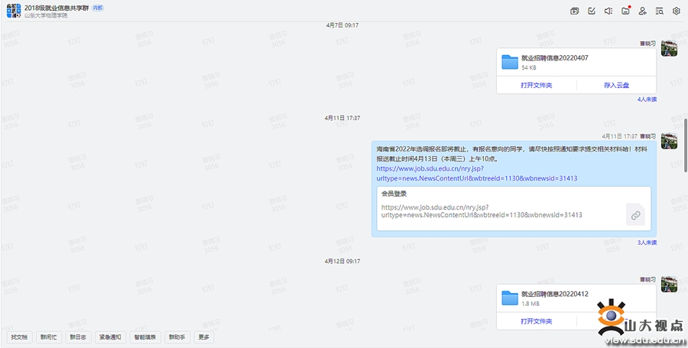Open 紧急通知 from the bottom toolbar

coord(109,337)
